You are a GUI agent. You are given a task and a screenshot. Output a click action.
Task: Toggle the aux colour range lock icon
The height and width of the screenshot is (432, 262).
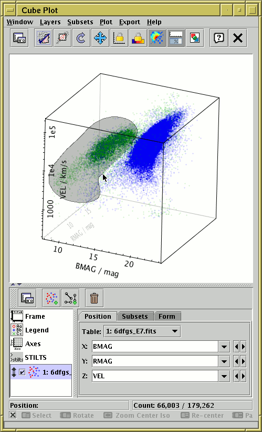point(138,38)
